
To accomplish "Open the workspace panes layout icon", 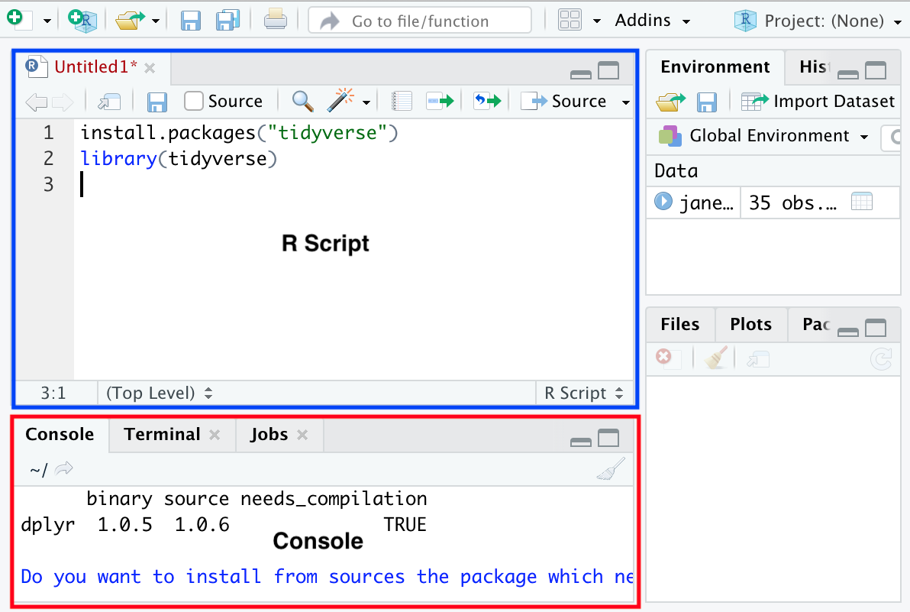I will (x=570, y=21).
